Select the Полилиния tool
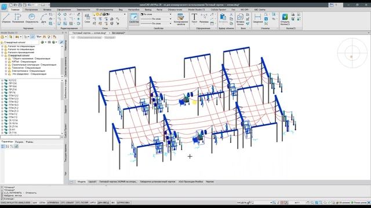This screenshot has width=371, height=208. click(x=18, y=18)
